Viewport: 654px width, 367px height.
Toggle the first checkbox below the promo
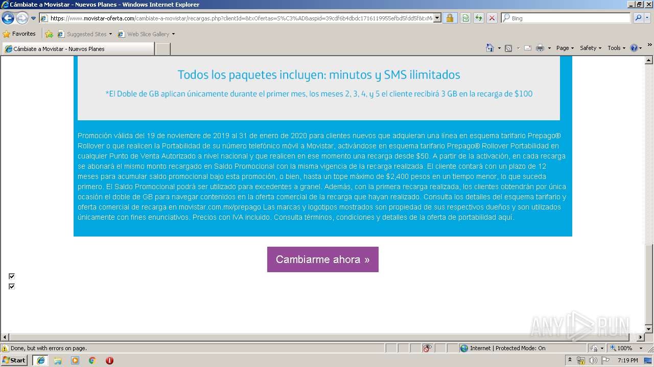pos(12,276)
